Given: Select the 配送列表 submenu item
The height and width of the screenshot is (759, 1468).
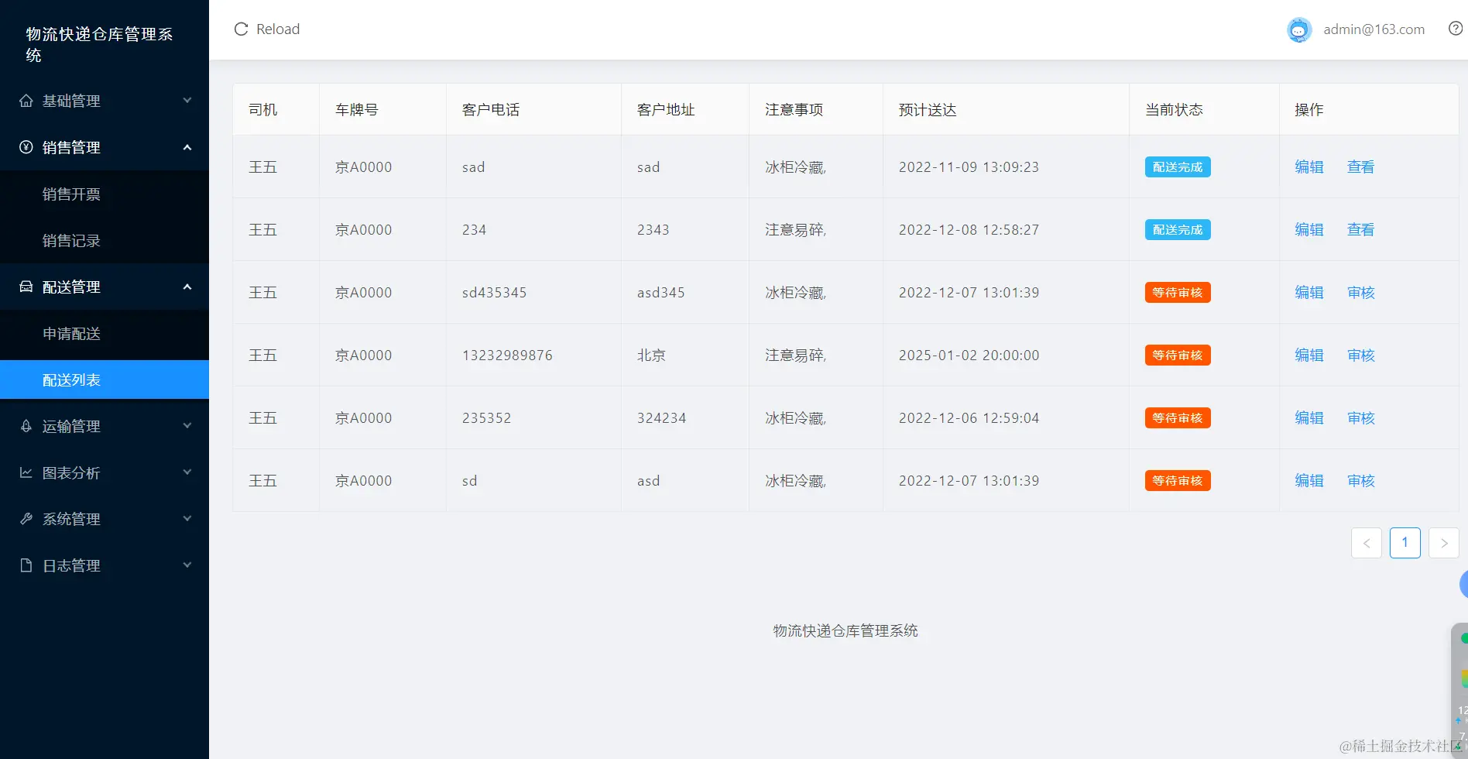Looking at the screenshot, I should pyautogui.click(x=105, y=379).
